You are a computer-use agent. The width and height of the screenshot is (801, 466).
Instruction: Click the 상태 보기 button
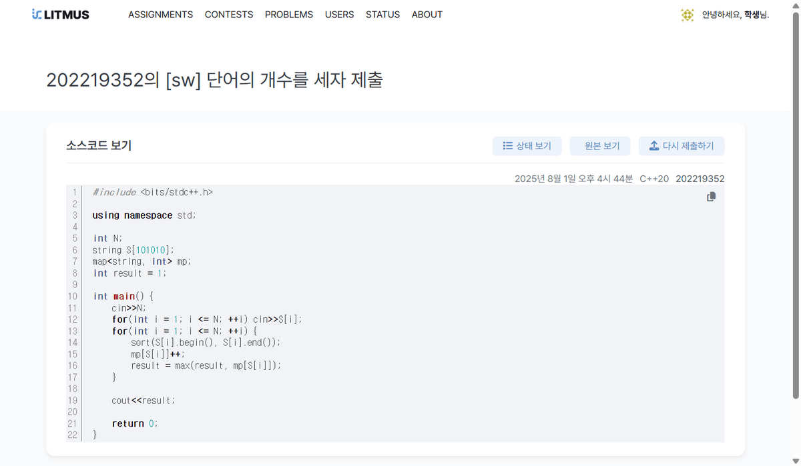527,145
